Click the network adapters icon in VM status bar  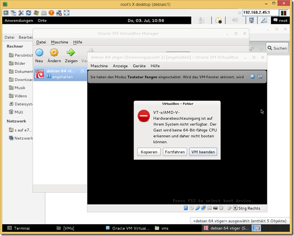pyautogui.click(x=204, y=208)
